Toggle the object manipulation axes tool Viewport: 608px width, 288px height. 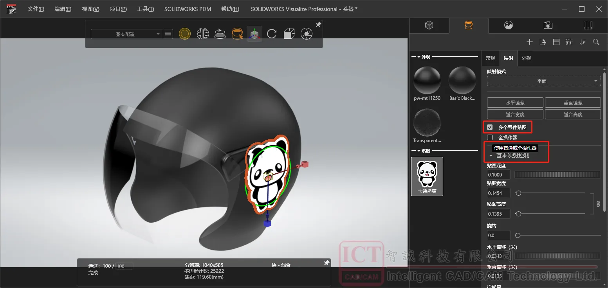coord(254,34)
